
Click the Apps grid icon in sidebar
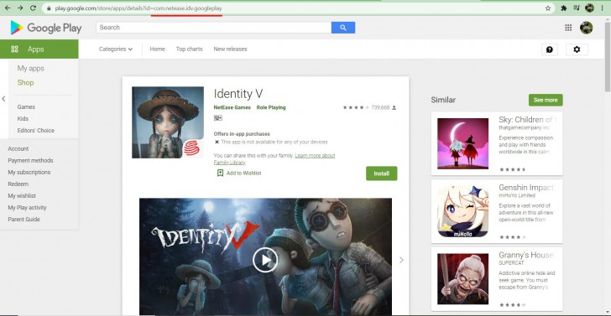tap(15, 49)
